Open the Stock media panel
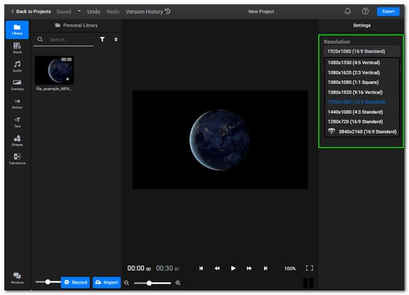 [x=16, y=48]
